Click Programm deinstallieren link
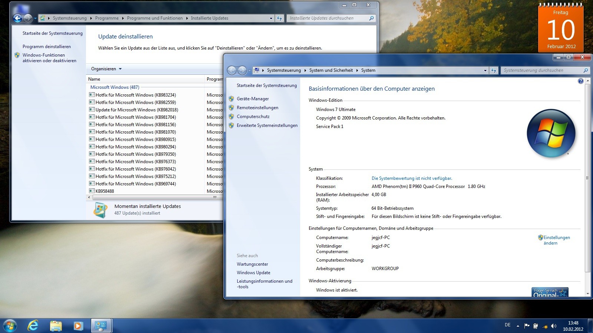Image resolution: width=593 pixels, height=333 pixels. point(47,47)
